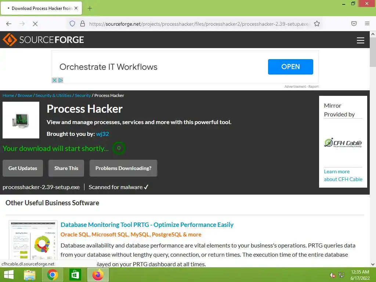The image size is (376, 282).
Task: Click the Advertisement - Report link
Action: pos(301,87)
